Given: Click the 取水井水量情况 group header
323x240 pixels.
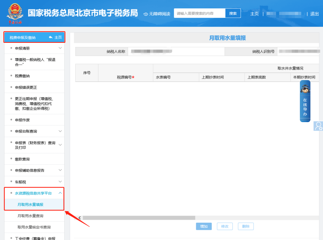Looking at the screenshot, I should tap(290, 68).
